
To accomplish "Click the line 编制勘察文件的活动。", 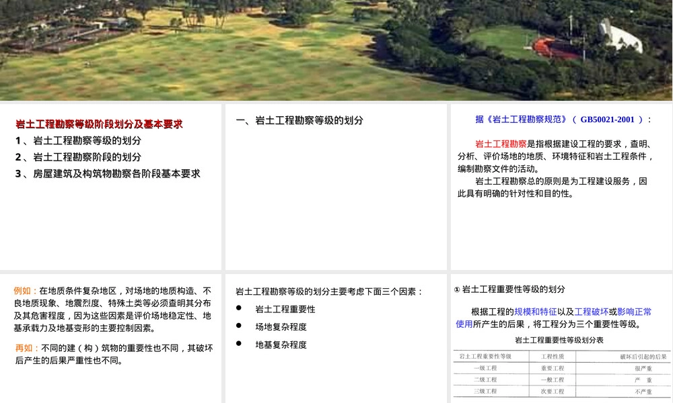I will 498,169.
